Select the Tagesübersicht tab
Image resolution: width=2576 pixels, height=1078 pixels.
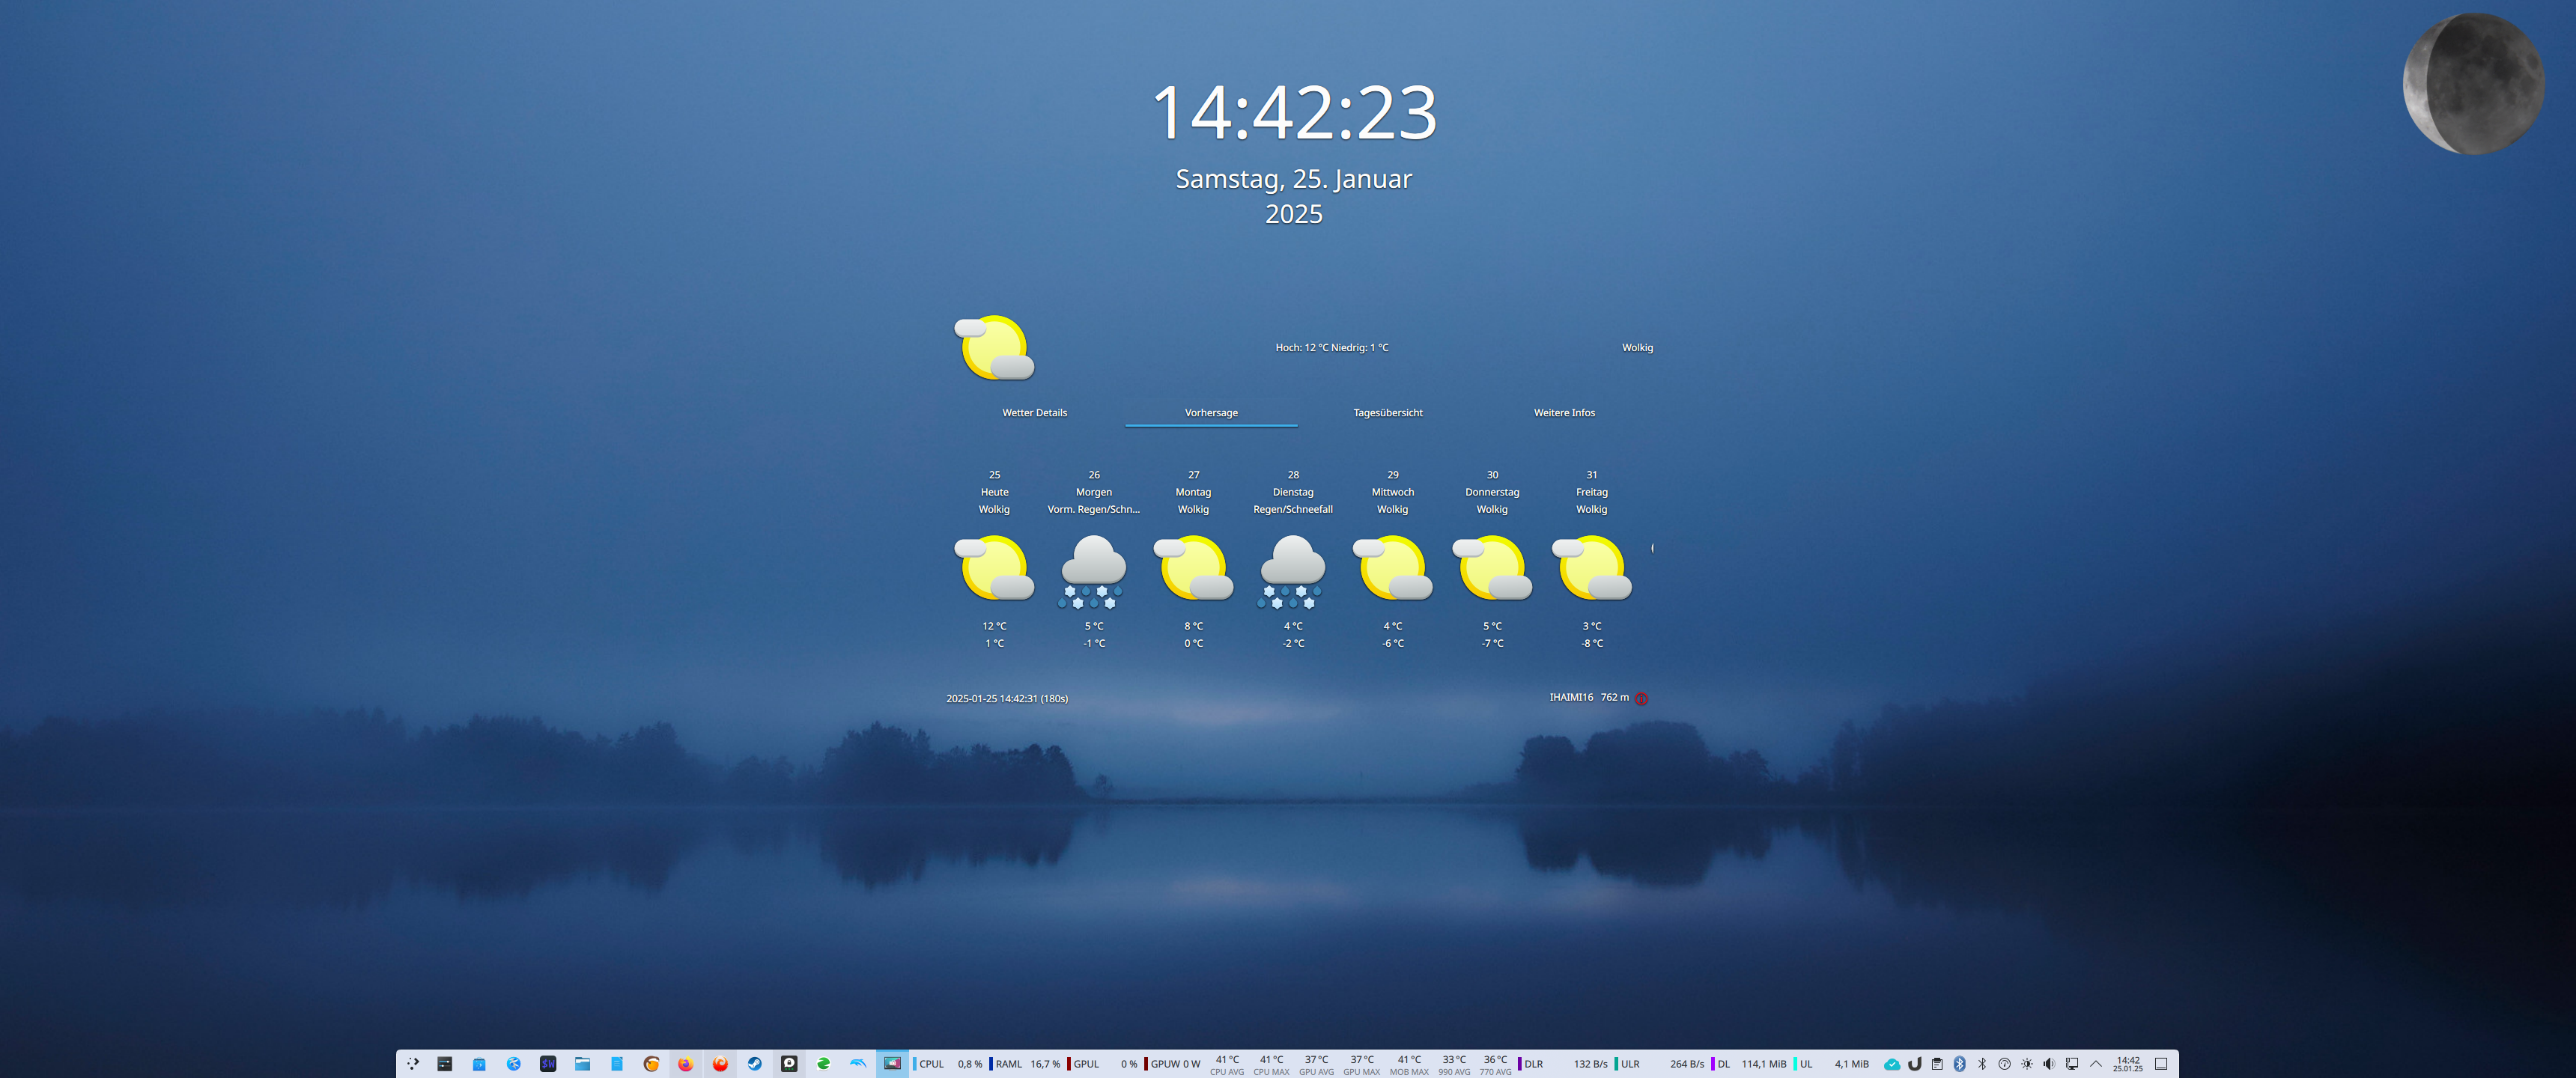[x=1387, y=413]
